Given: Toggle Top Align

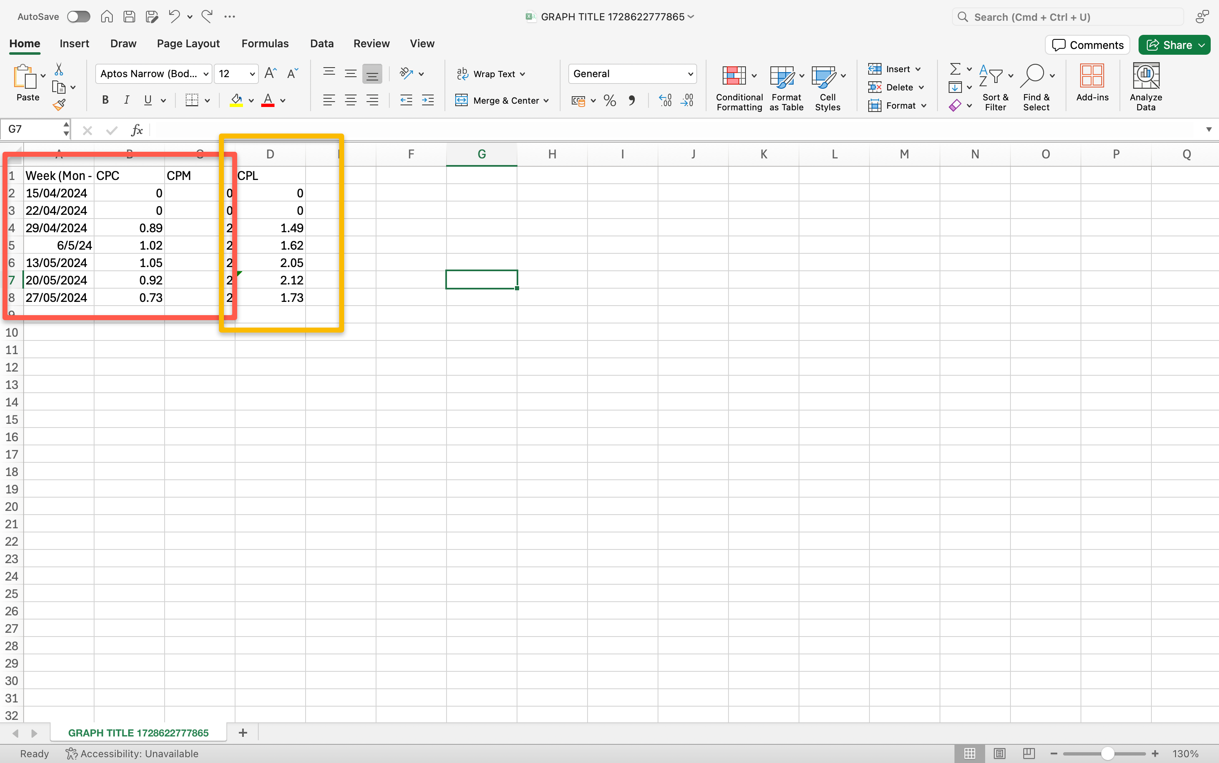Looking at the screenshot, I should [329, 74].
